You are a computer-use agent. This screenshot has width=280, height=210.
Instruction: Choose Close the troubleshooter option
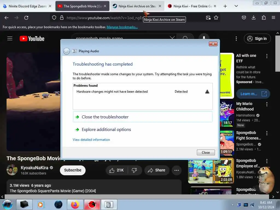coord(143,117)
